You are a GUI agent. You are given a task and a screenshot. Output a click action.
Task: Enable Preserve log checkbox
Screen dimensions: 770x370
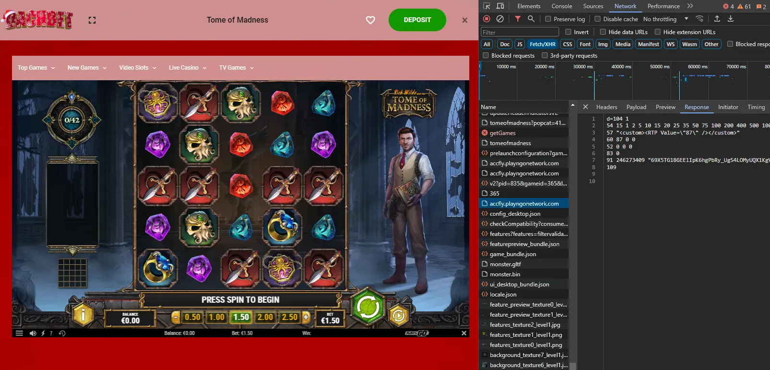[x=548, y=19]
